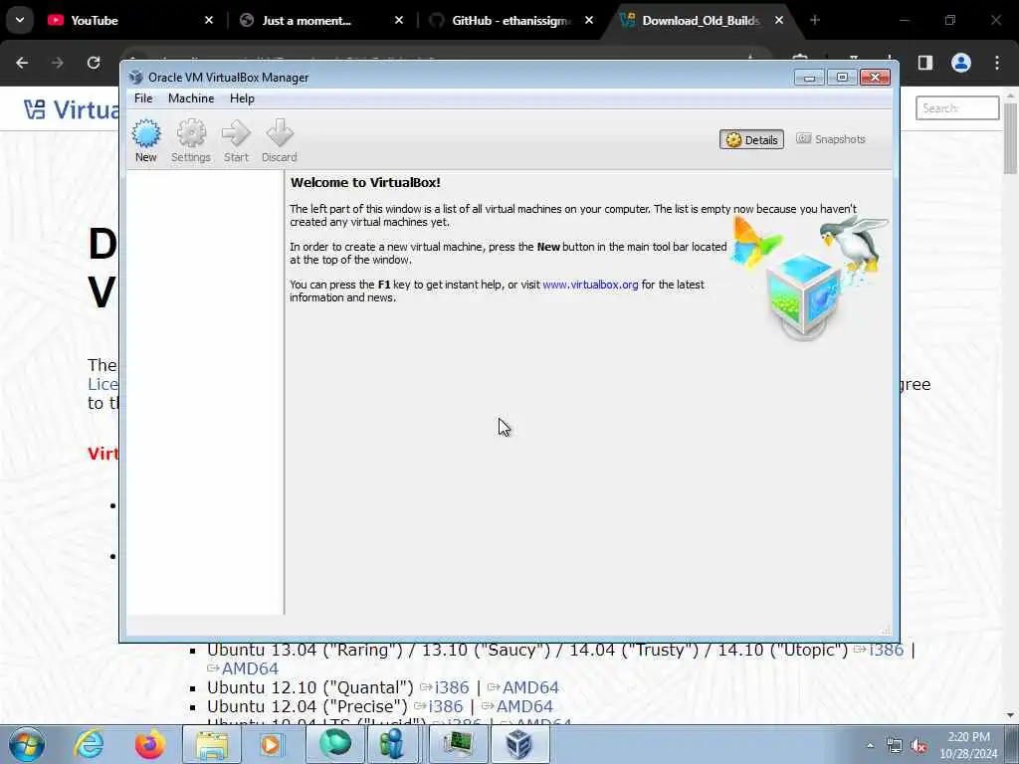The height and width of the screenshot is (764, 1019).
Task: Maximize the VirtualBox Manager window
Action: point(842,78)
